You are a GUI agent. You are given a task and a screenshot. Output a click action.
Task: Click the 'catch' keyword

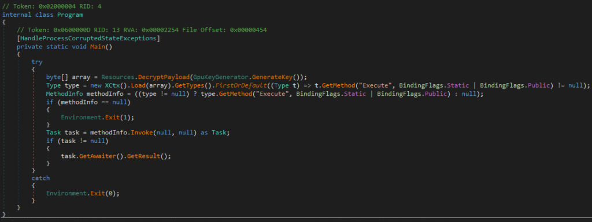pyautogui.click(x=40, y=178)
